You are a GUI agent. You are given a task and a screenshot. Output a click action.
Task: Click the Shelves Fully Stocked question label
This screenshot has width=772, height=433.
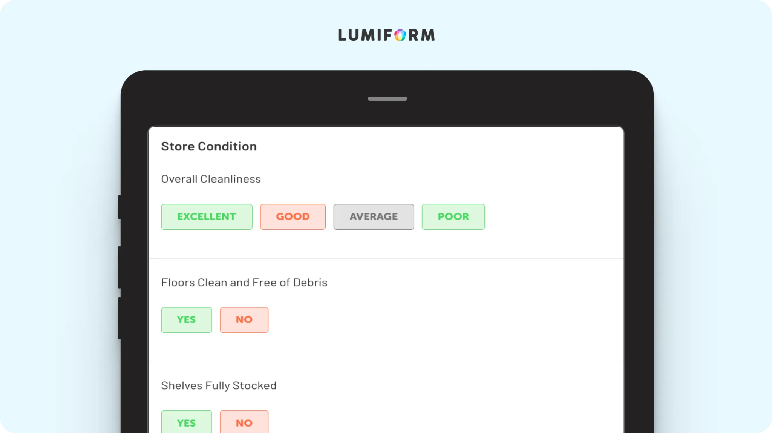(219, 385)
